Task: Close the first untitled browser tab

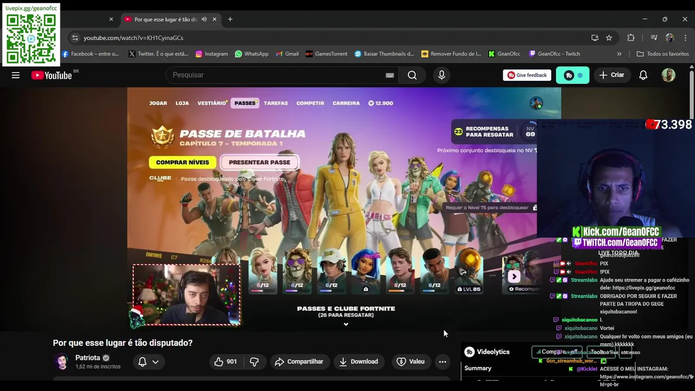Action: pyautogui.click(x=111, y=19)
